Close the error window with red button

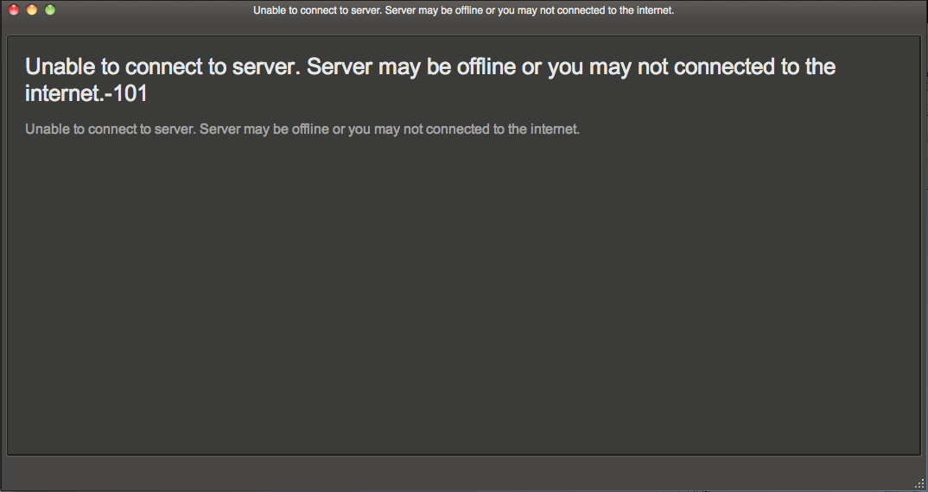(x=14, y=9)
